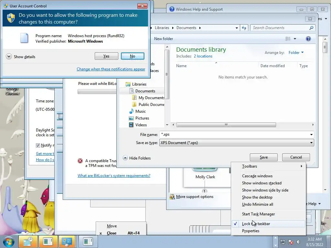
Task: Click Help window vertical scrollbar thumb
Action: coord(325,47)
